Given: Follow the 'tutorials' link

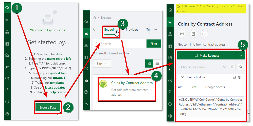Looking at the screenshot, I should (x=59, y=78).
